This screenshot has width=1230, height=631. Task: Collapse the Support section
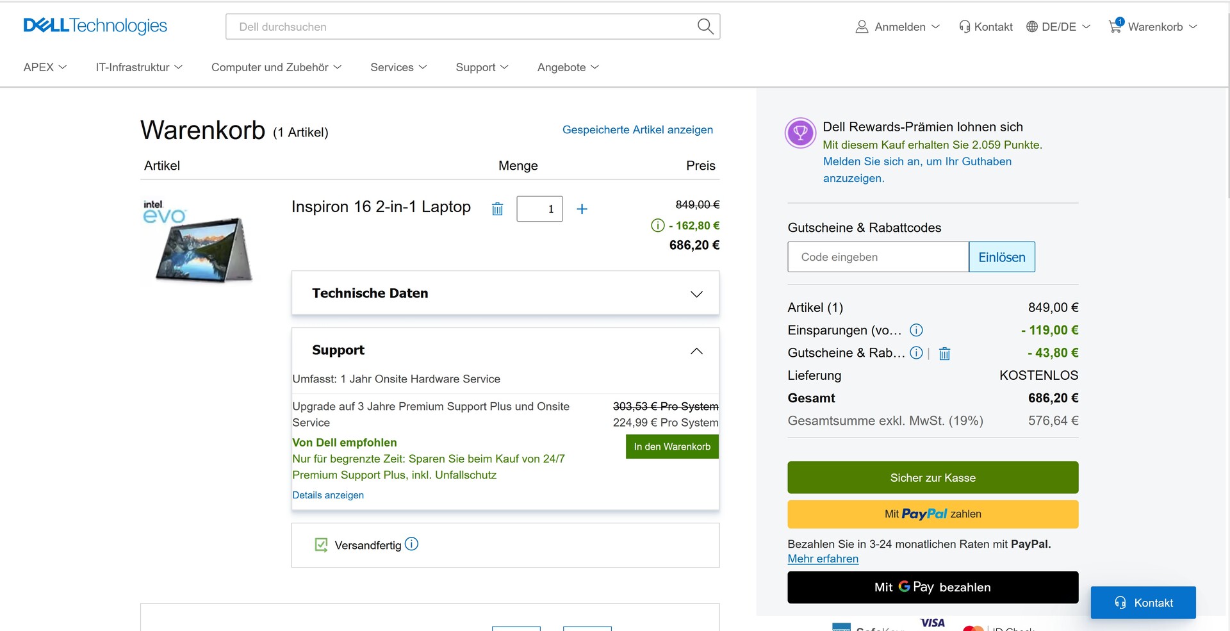696,350
